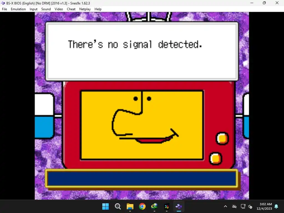Image resolution: width=284 pixels, height=213 pixels.
Task: Open the Netplay menu
Action: [x=85, y=9]
